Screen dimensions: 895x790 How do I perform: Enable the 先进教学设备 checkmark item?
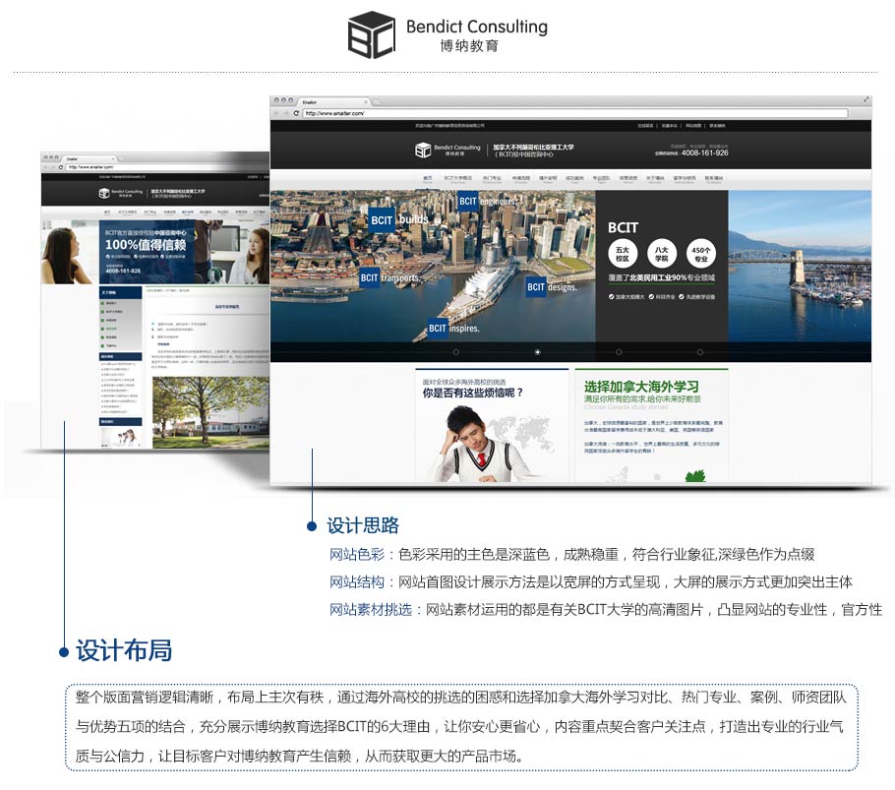(x=697, y=296)
